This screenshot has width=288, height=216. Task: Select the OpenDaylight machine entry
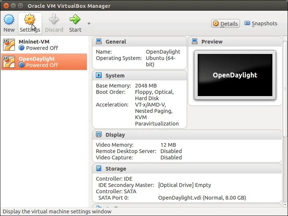44,62
